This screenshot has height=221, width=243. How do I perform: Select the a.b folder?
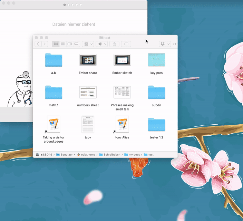tap(54, 60)
